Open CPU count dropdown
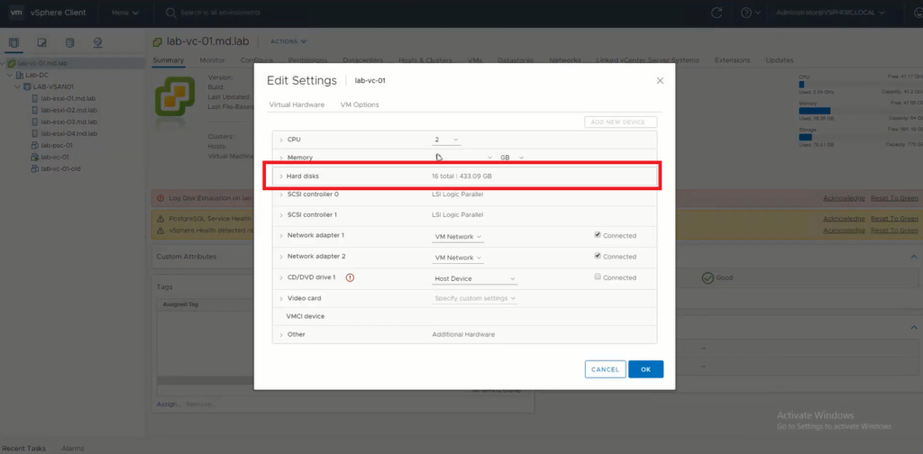923x454 pixels. (447, 140)
